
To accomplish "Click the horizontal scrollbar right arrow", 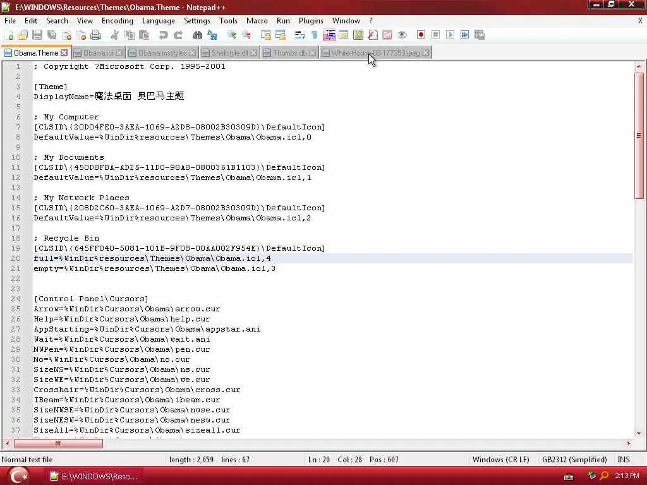I will point(629,444).
